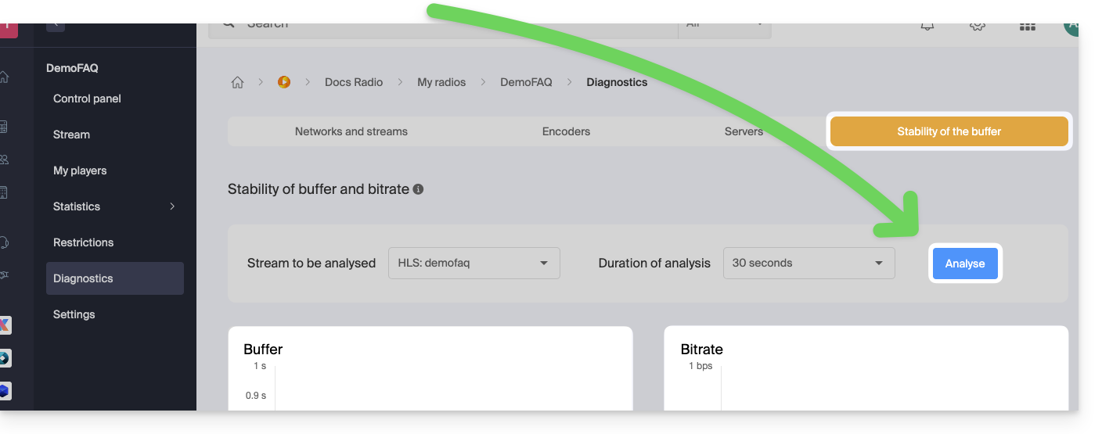1102x434 pixels.
Task: Collapse the sidebar with the back arrow
Action: 55,26
